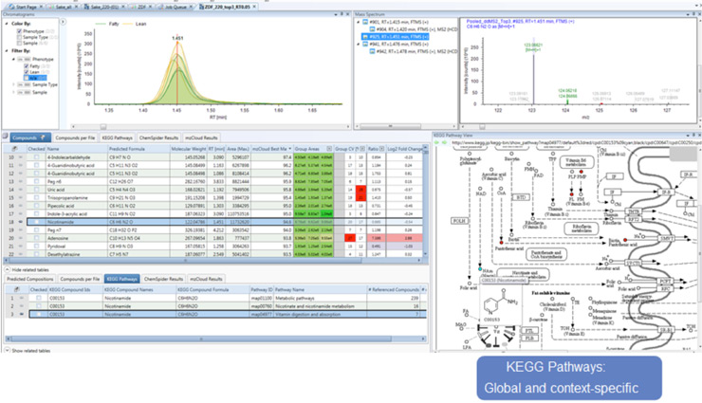Switch to the Start Page tab

26,7
